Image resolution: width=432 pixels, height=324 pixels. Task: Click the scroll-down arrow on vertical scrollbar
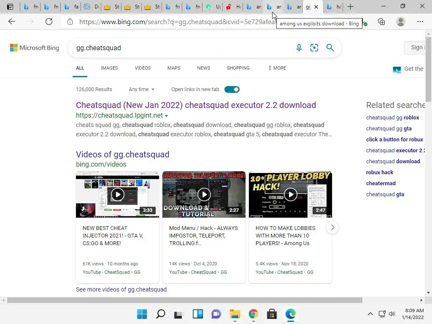click(428, 293)
